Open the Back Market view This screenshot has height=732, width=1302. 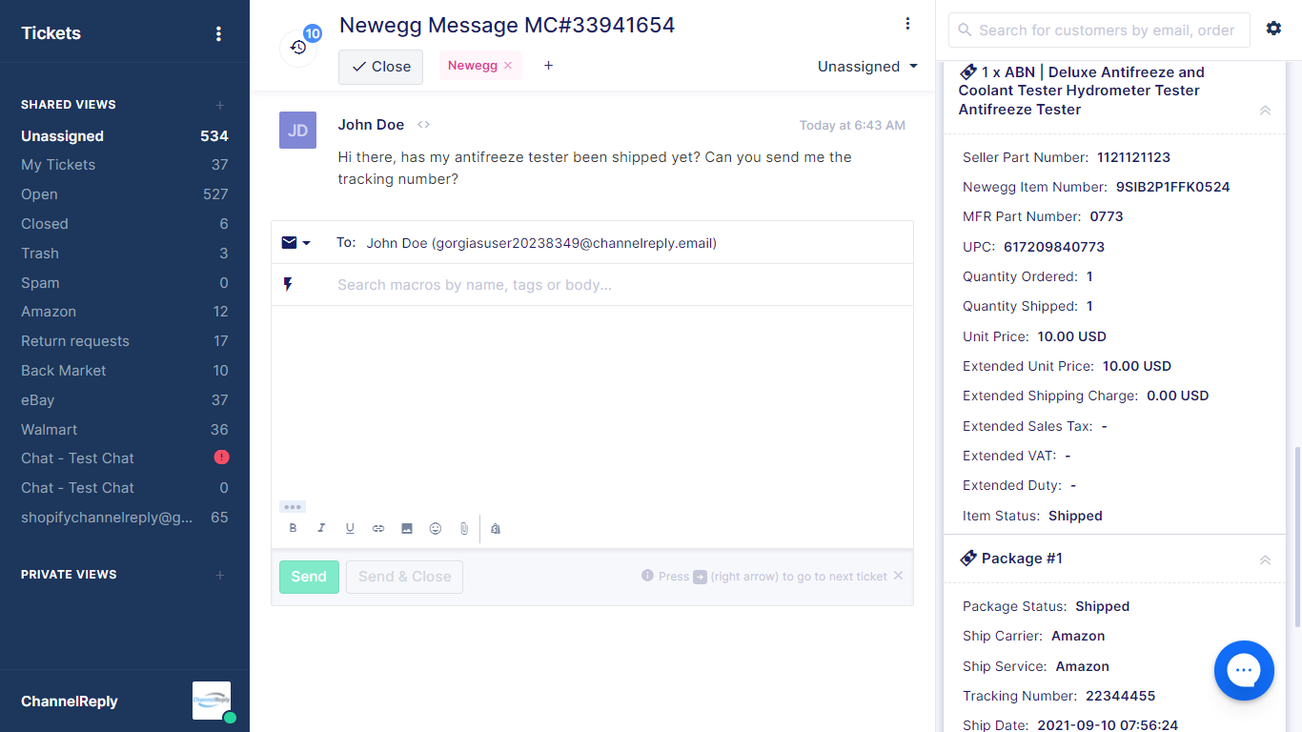125,371
